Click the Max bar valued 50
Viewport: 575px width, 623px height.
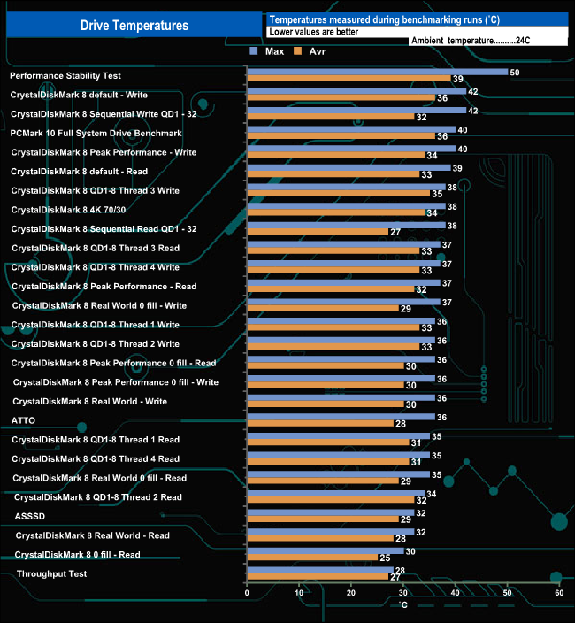click(377, 72)
